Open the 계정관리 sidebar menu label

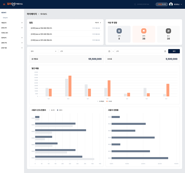4,23
